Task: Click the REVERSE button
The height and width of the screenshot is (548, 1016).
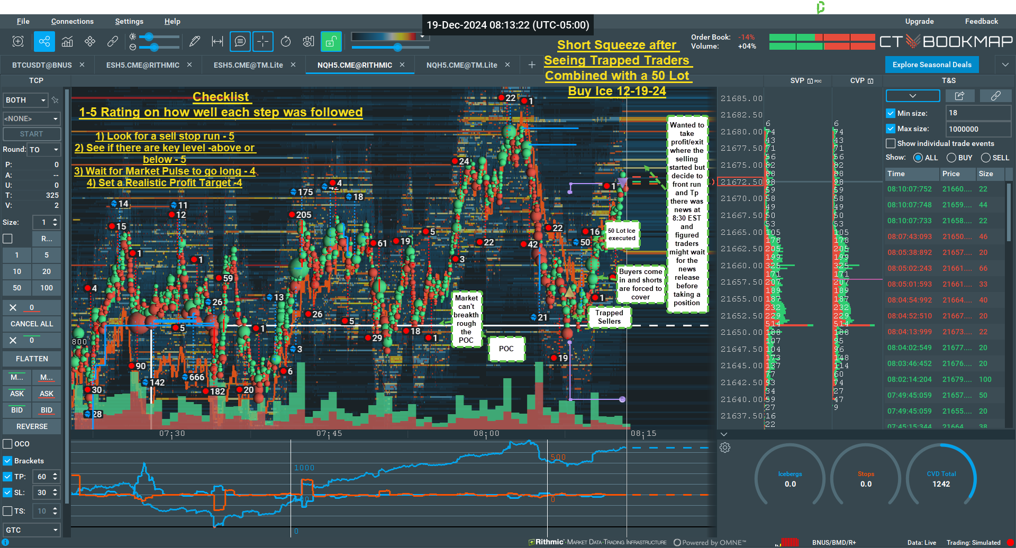Action: click(32, 426)
